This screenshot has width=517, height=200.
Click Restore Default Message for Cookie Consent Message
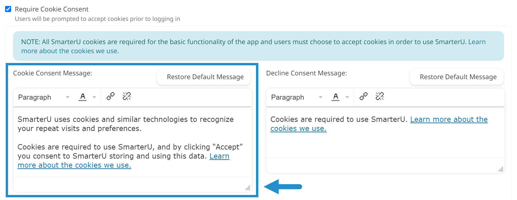[x=203, y=76]
